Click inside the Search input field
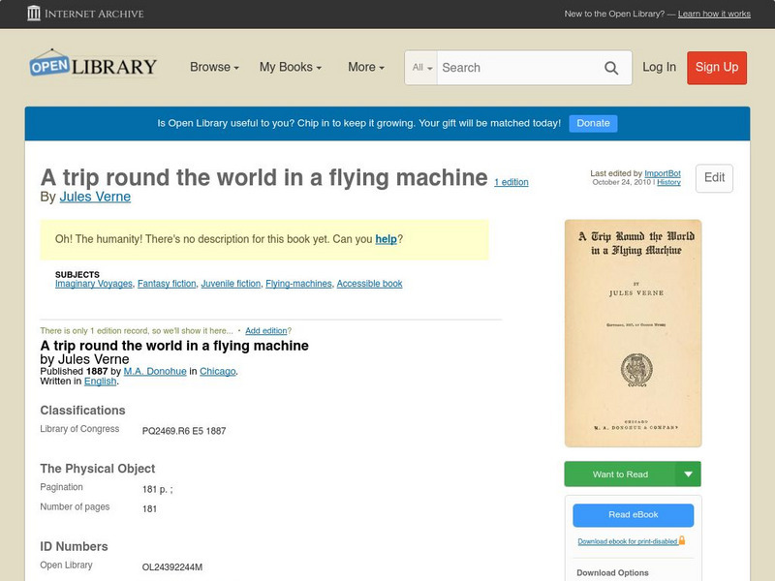The image size is (775, 581). 513,68
